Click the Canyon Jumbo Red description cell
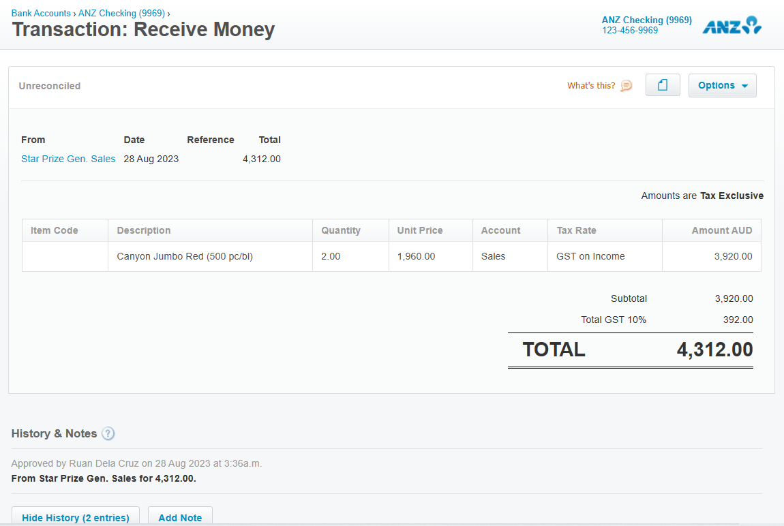This screenshot has width=784, height=526. click(x=210, y=257)
